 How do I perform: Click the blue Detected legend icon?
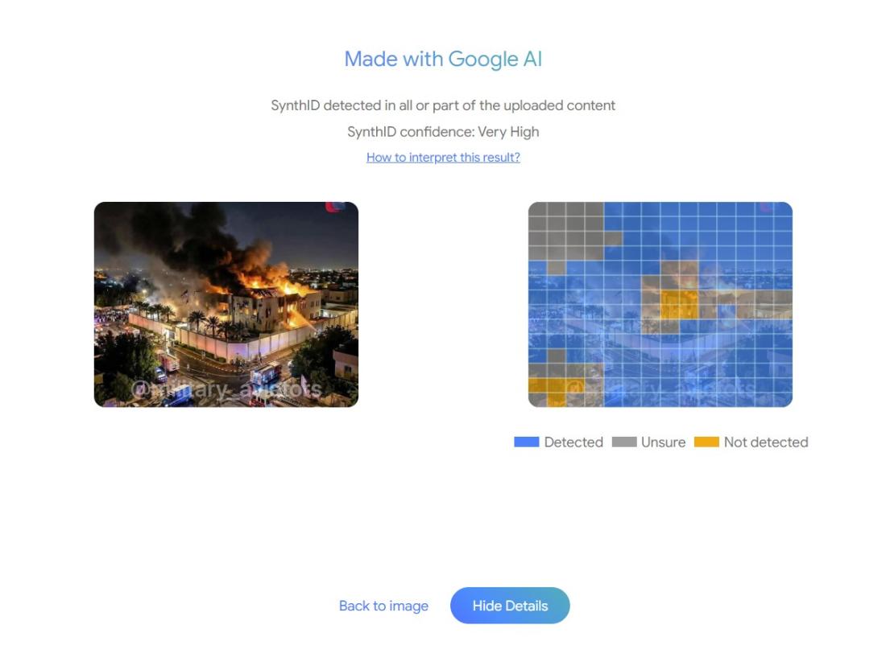(x=526, y=442)
